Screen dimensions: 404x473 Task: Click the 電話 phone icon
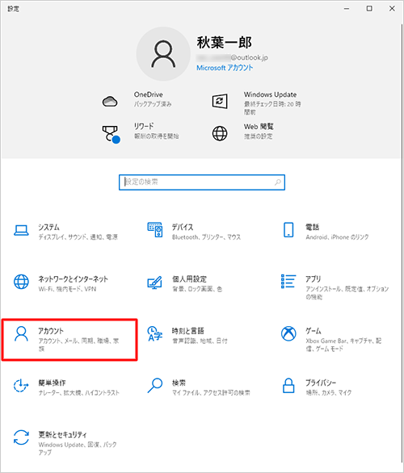[288, 230]
